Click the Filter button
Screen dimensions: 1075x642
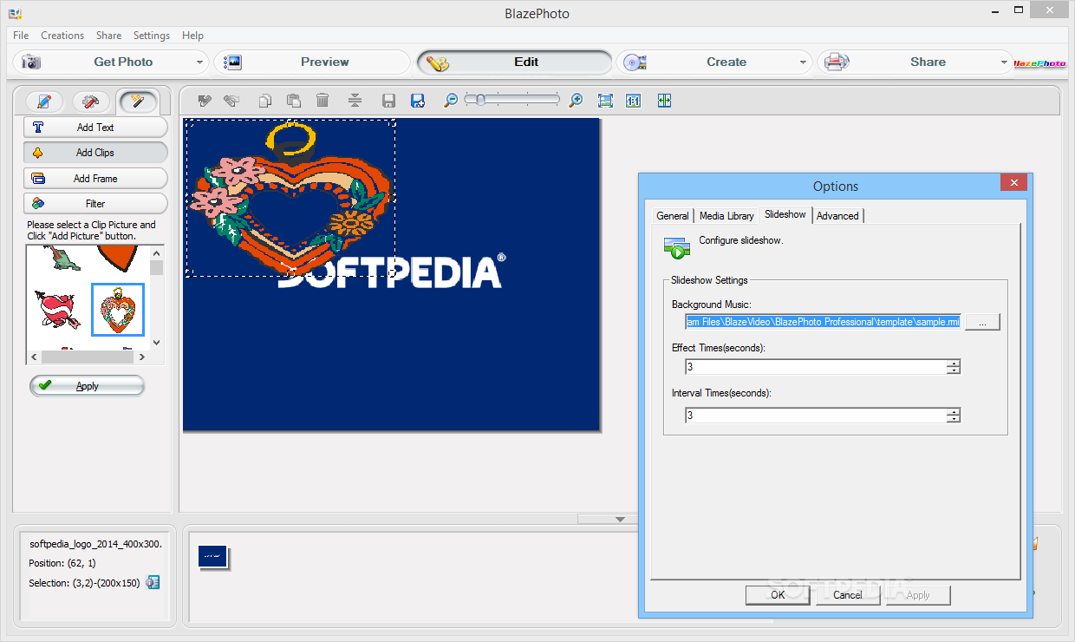pos(95,204)
